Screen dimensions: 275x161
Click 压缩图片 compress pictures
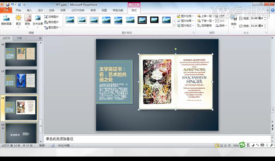[x=51, y=17]
